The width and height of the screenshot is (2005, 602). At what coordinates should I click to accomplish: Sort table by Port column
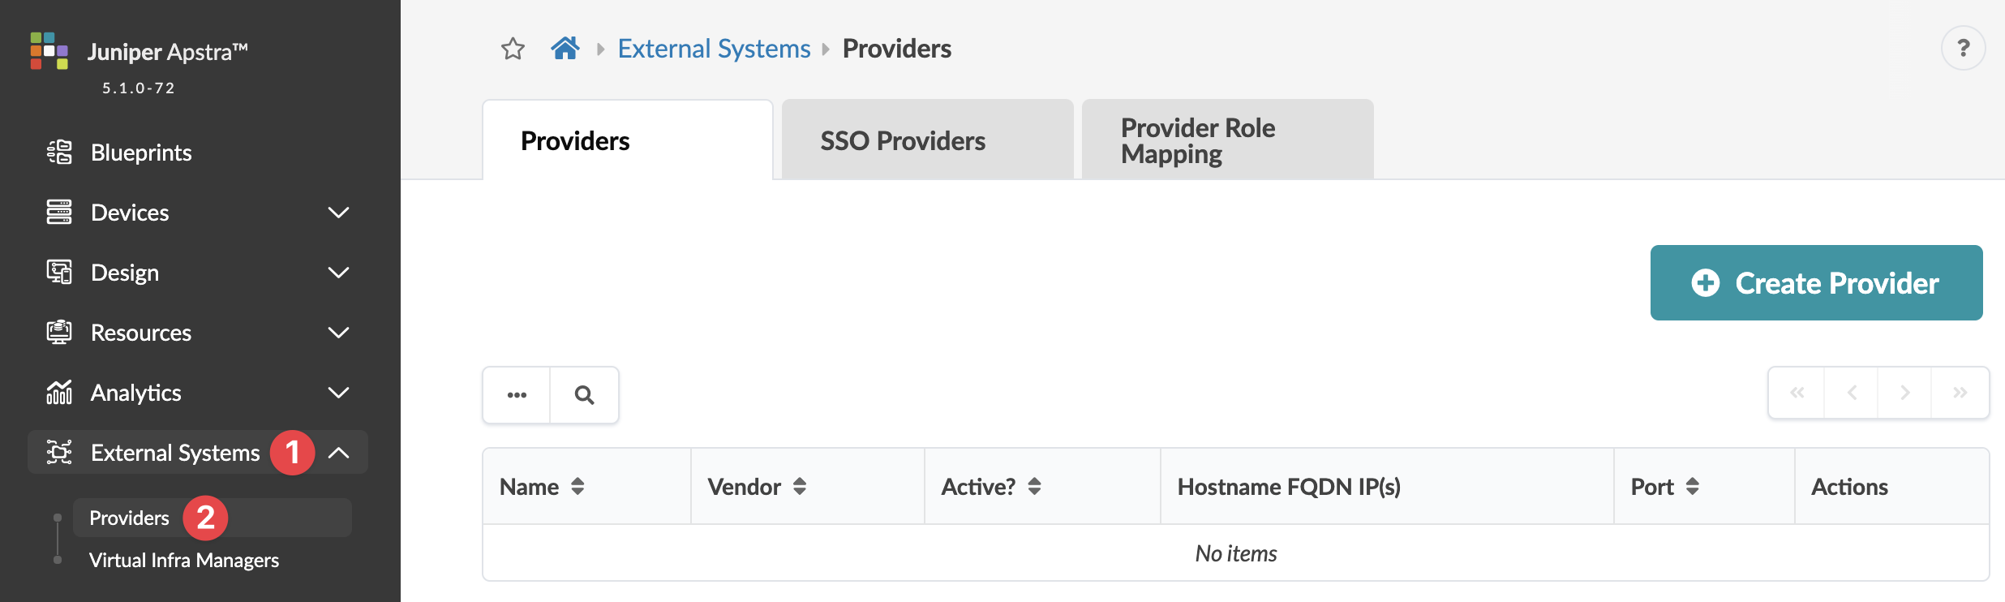(1692, 486)
